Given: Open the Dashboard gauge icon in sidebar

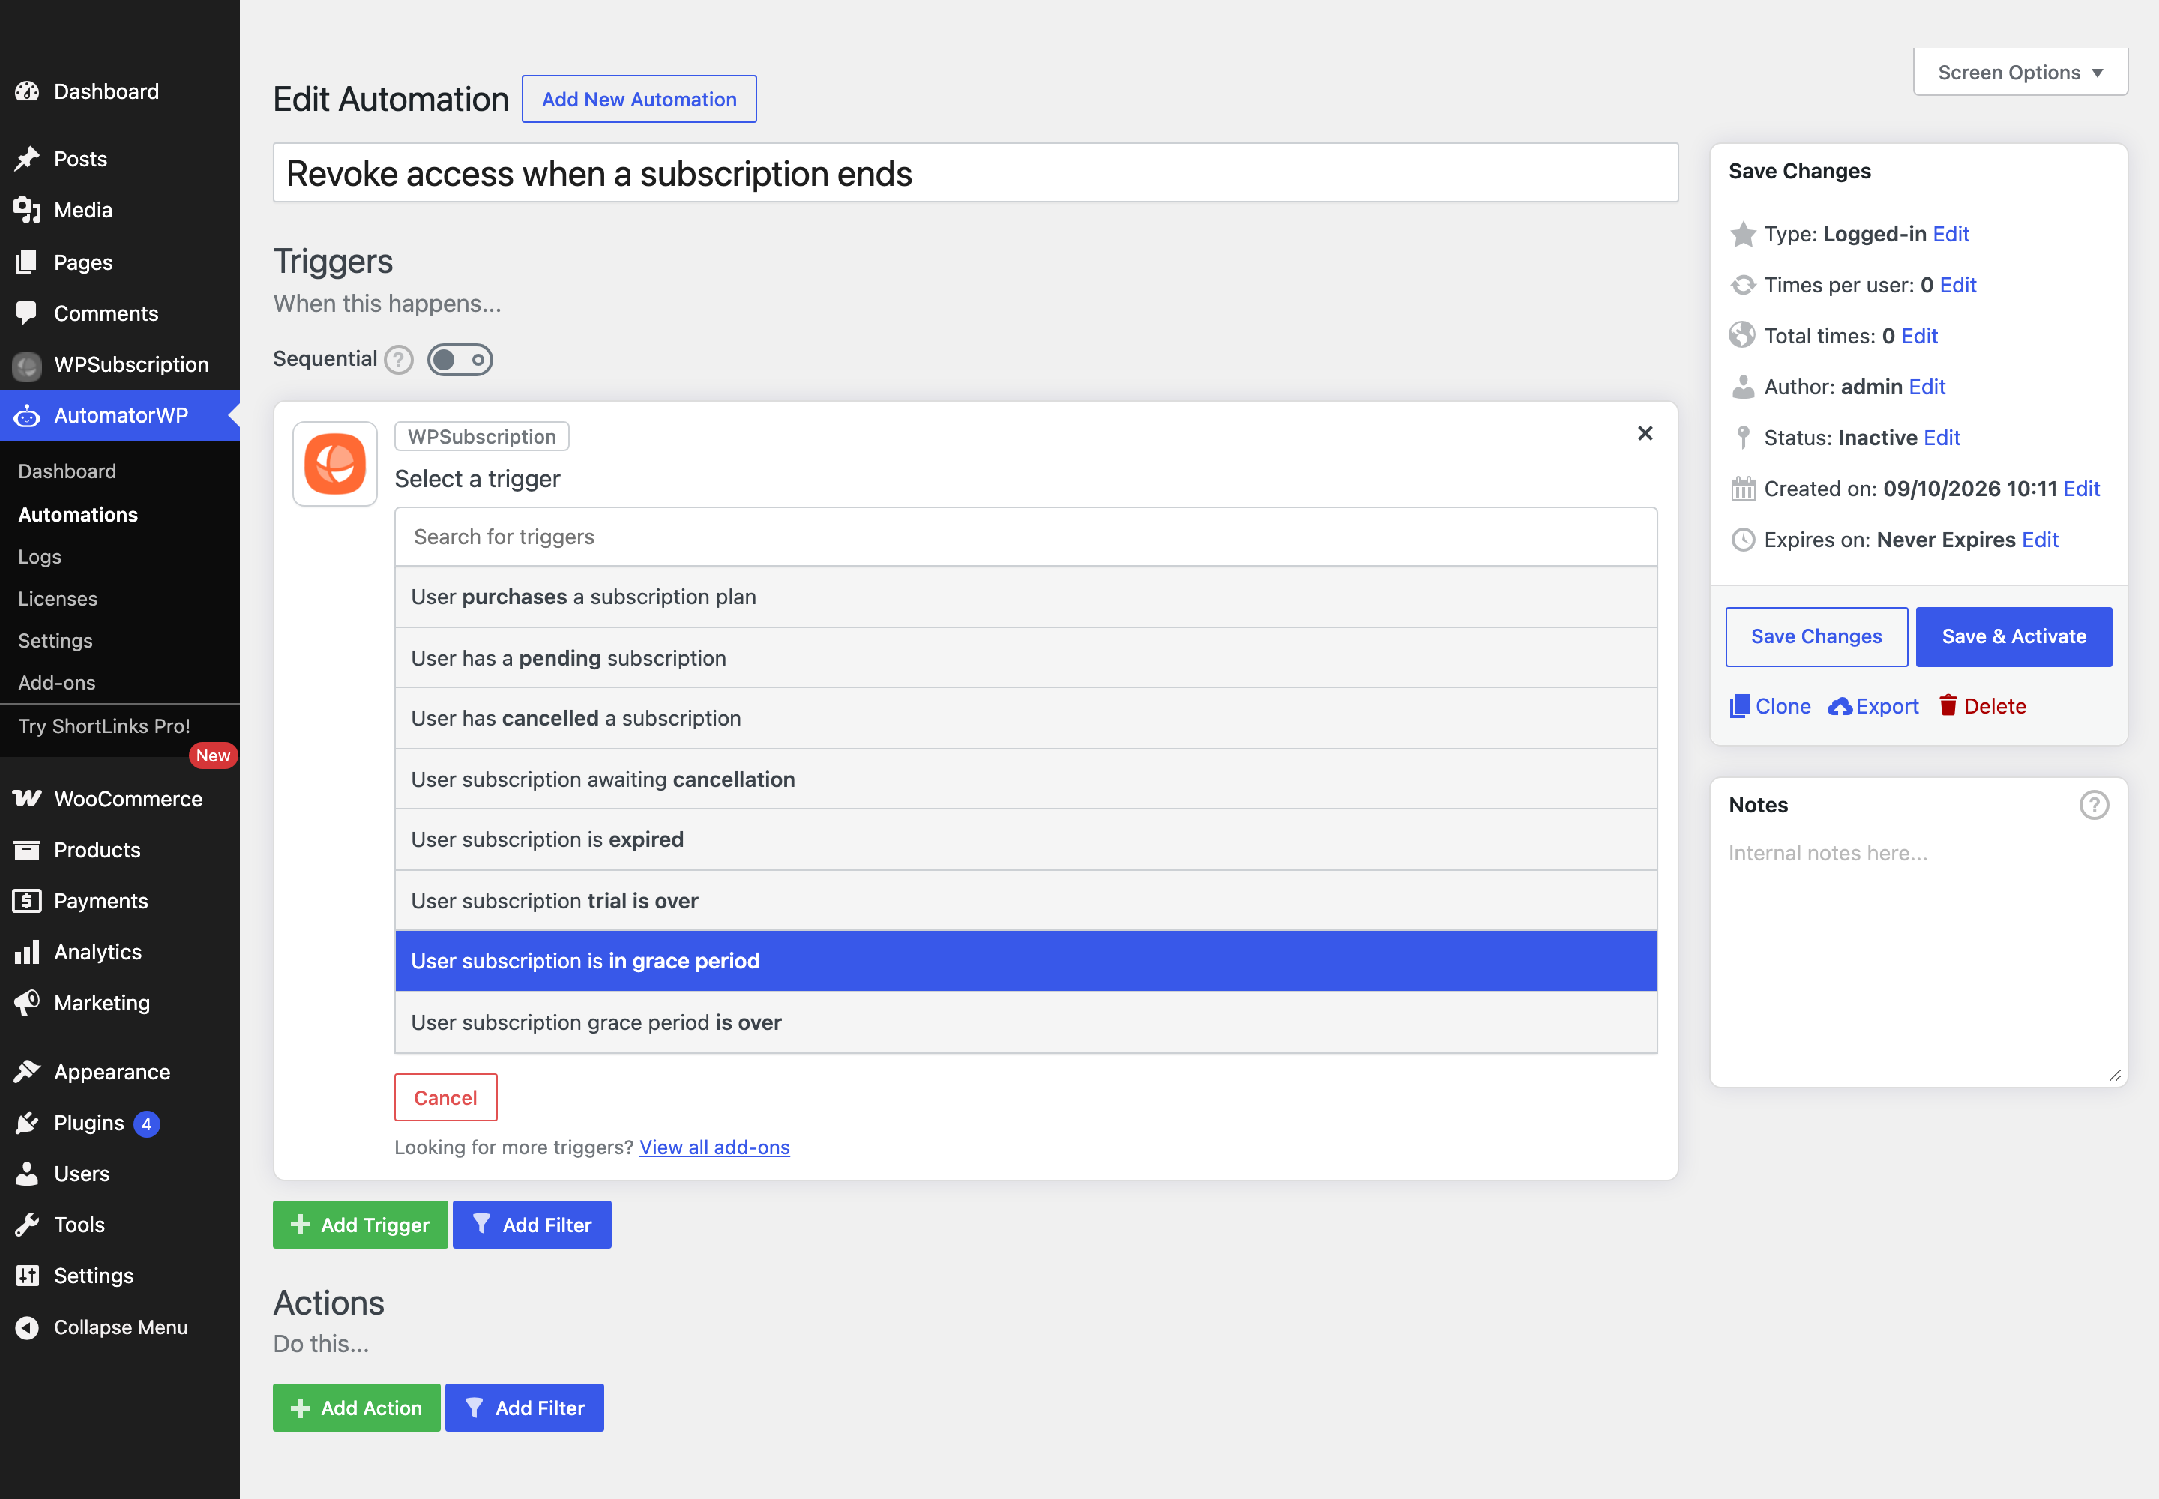Looking at the screenshot, I should coord(27,91).
